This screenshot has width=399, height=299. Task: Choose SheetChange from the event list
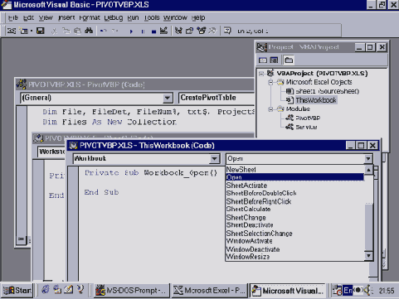(294, 218)
